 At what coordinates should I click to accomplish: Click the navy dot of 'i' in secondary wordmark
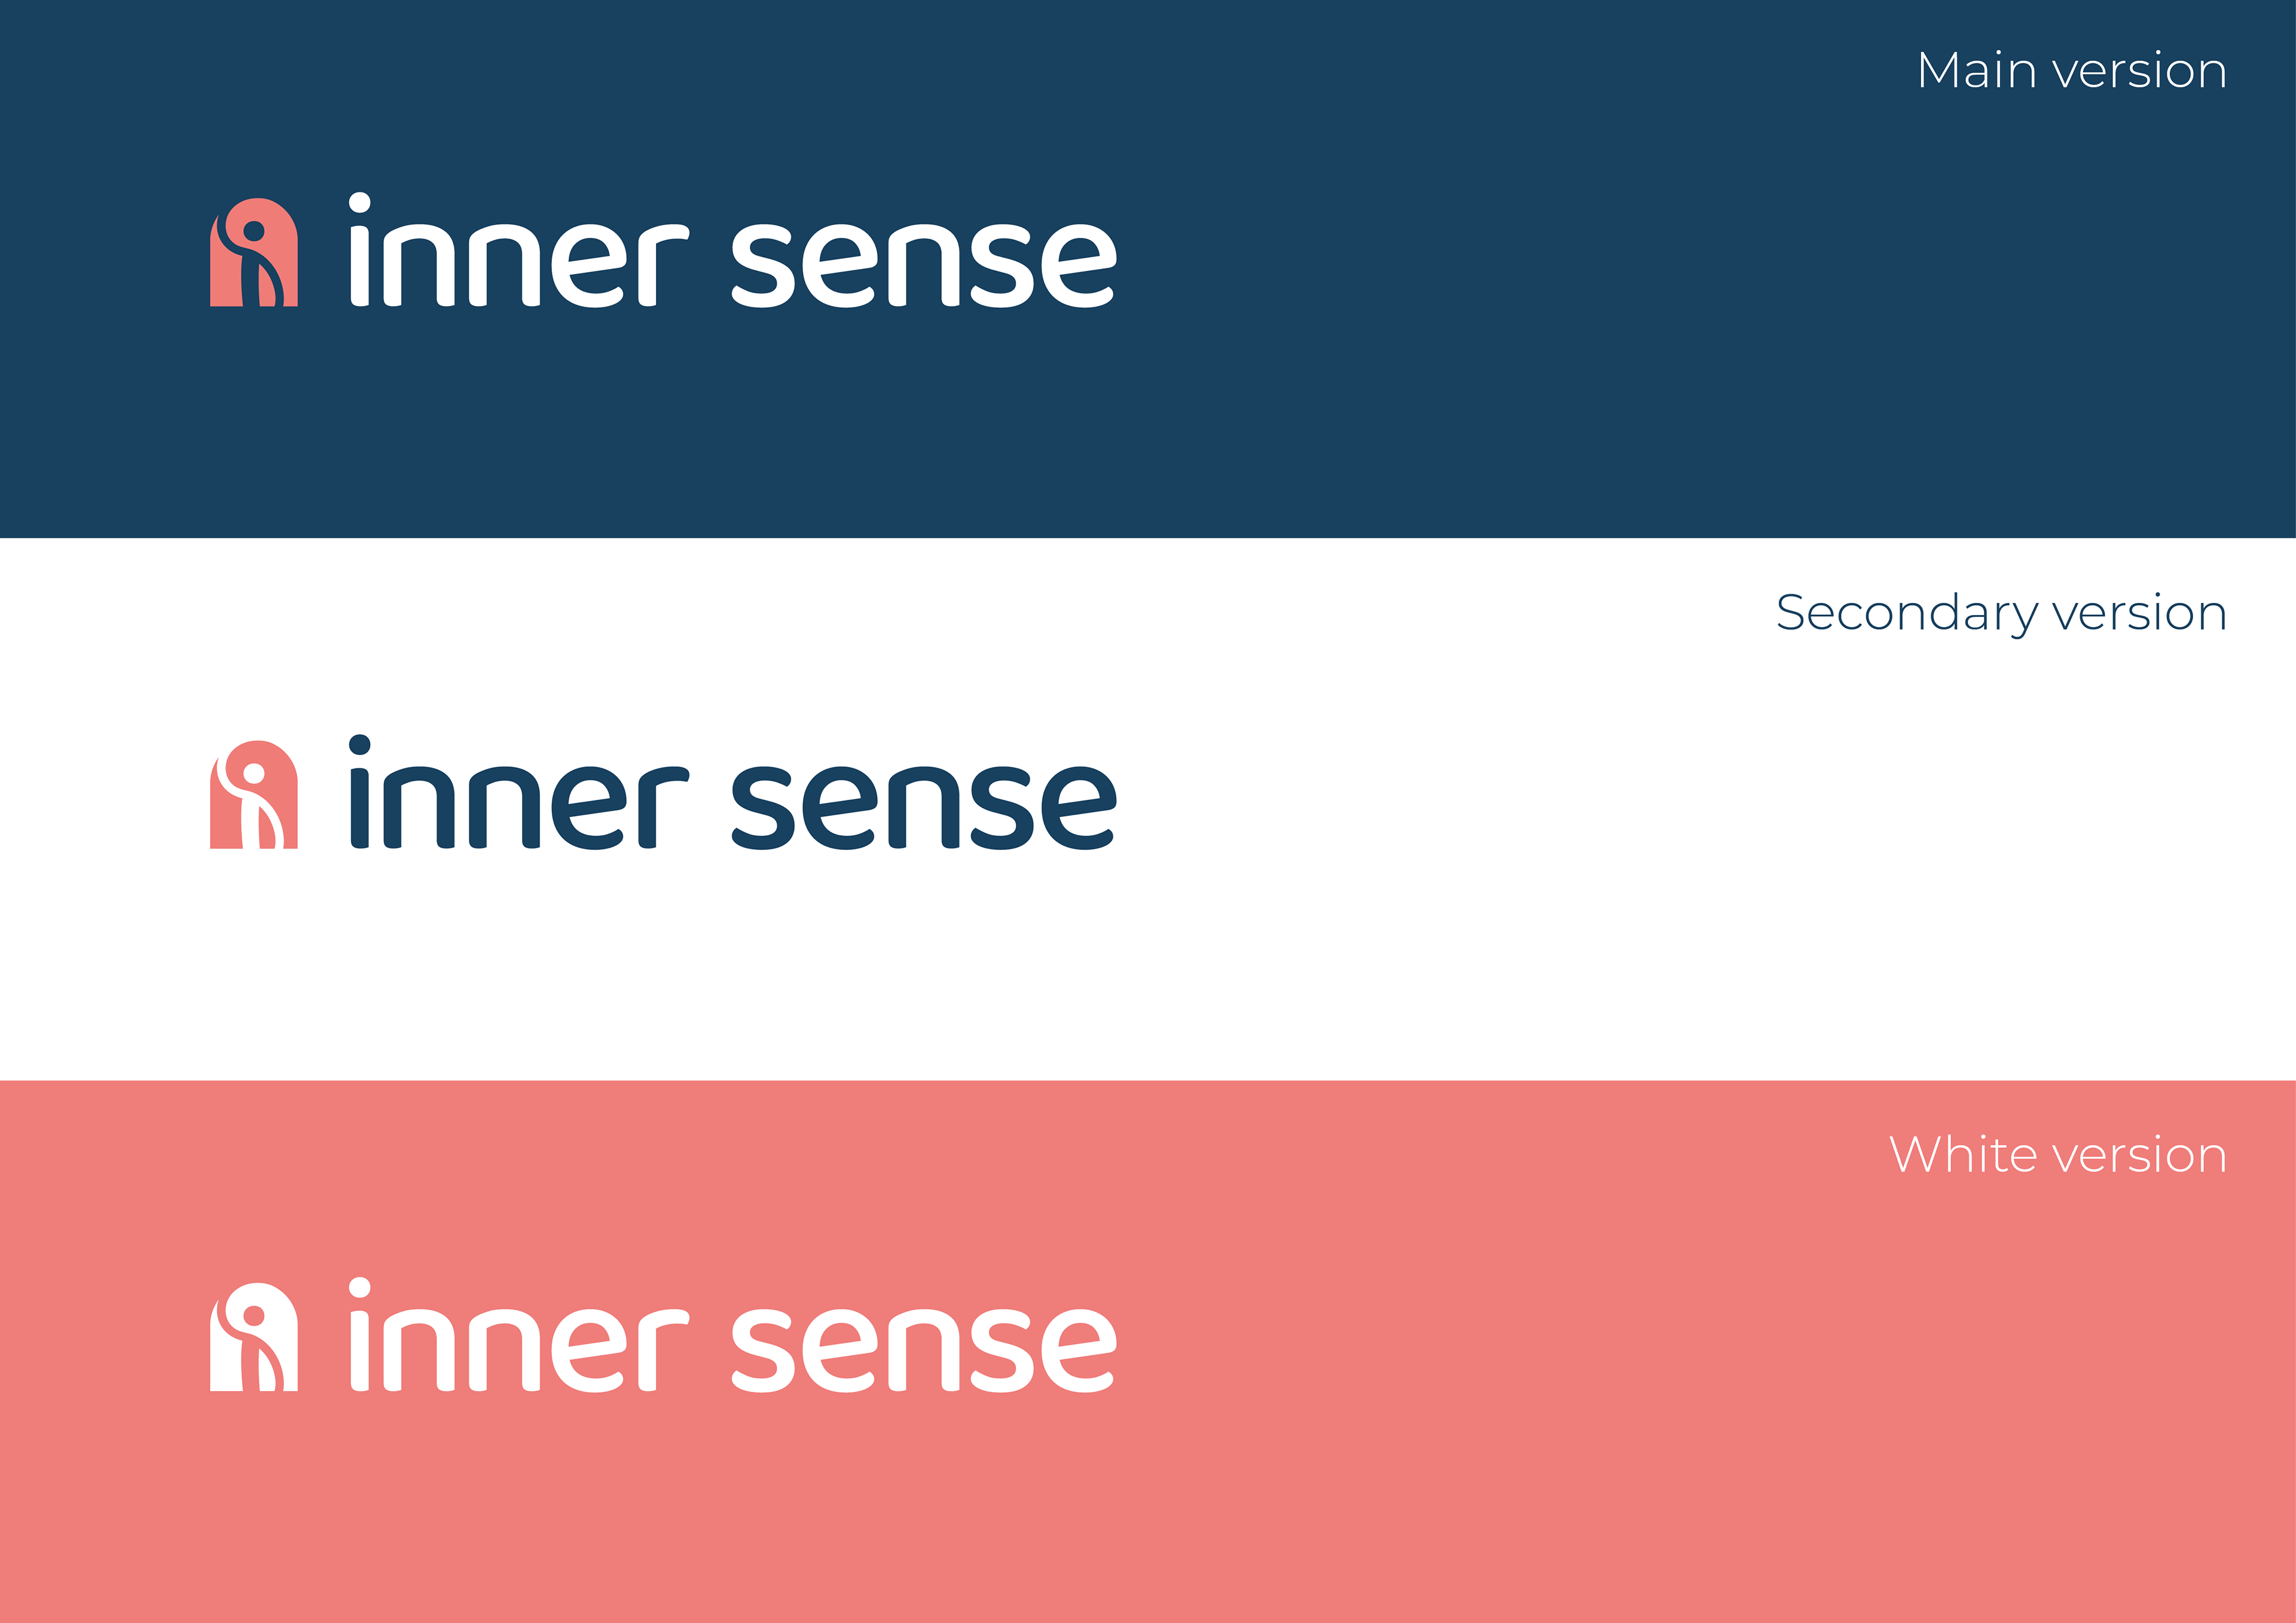coord(360,745)
